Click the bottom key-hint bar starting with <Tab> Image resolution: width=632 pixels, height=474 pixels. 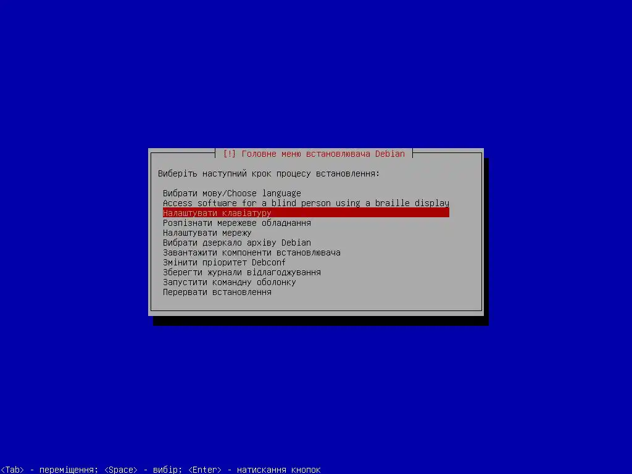point(160,470)
